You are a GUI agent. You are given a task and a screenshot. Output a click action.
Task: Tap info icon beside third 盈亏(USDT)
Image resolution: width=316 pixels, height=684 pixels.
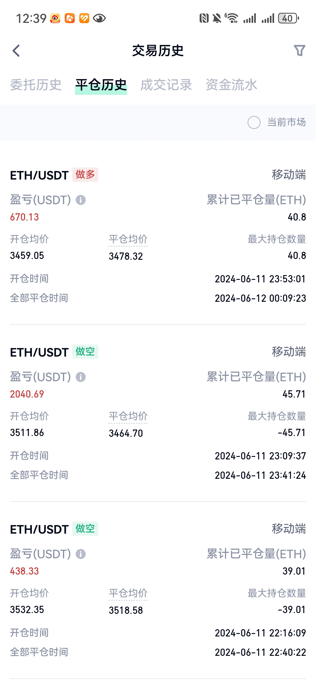coord(81,554)
